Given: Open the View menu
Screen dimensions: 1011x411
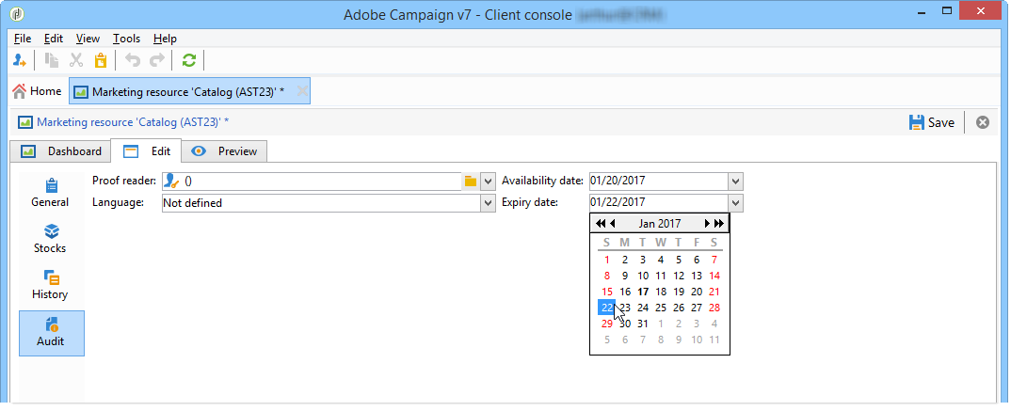Looking at the screenshot, I should 88,39.
